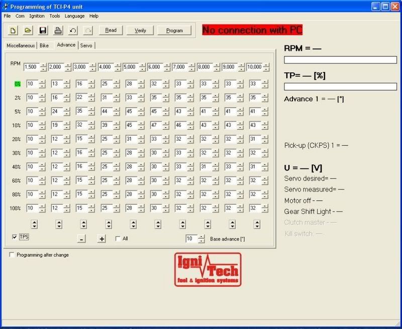Viewport: 402px width, 329px height.
Task: Click the IgniTech logo
Action: [208, 270]
